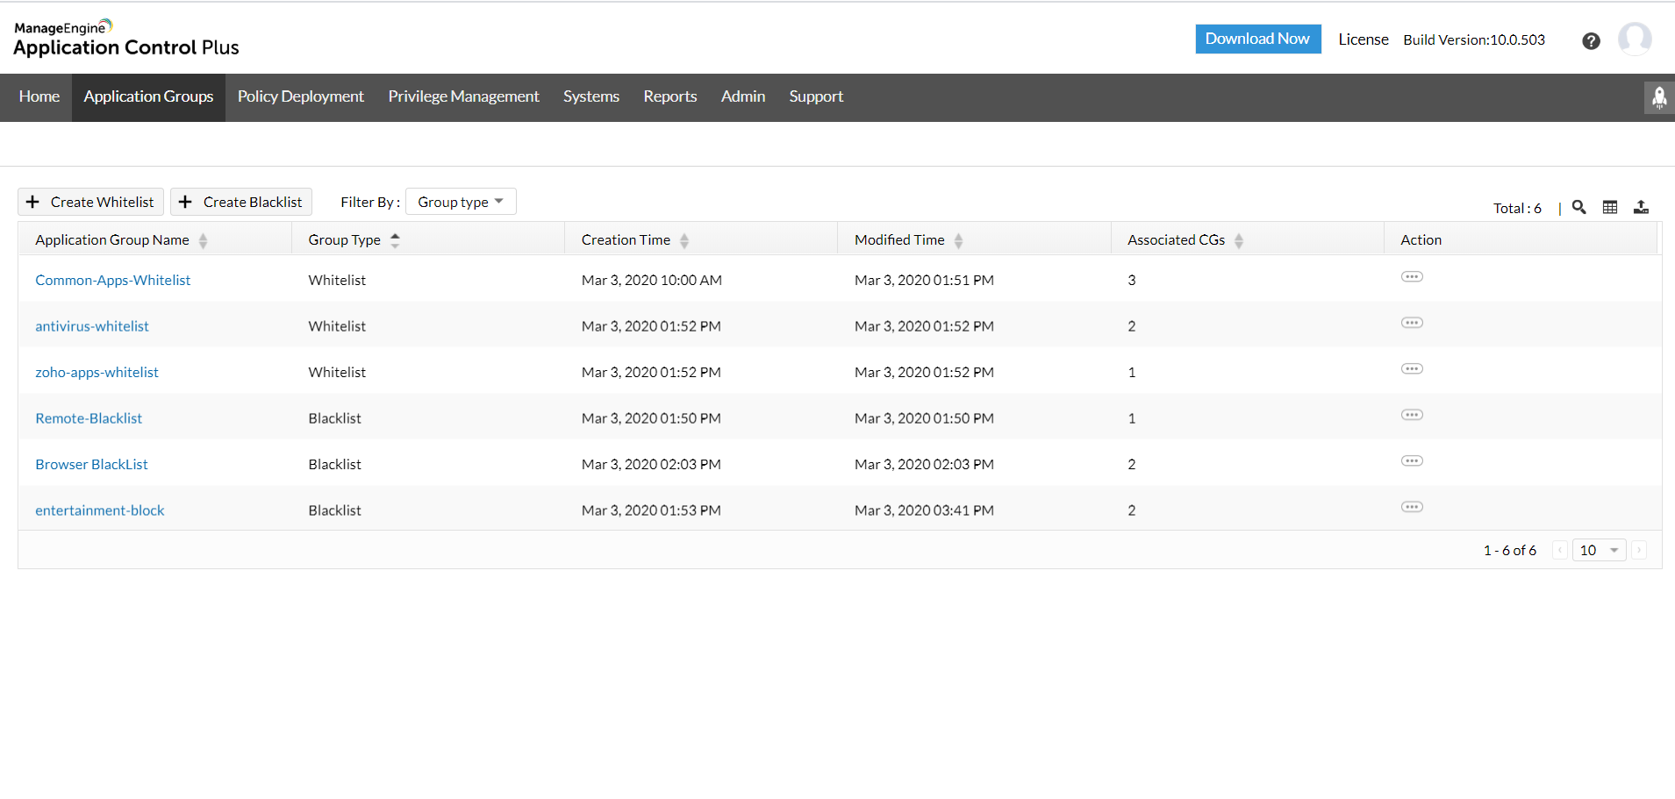The image size is (1675, 799).
Task: Click the rocket quick launch icon
Action: (1658, 97)
